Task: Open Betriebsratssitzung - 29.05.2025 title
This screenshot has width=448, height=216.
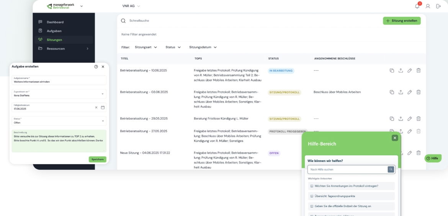Action: [144, 119]
